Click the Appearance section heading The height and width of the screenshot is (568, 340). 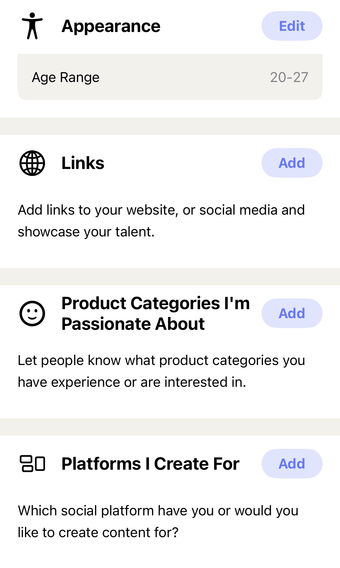tap(111, 26)
